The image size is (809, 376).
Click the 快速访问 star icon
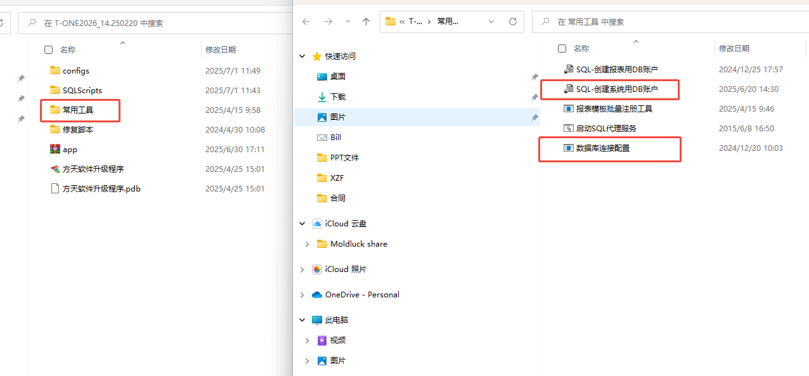tap(317, 56)
